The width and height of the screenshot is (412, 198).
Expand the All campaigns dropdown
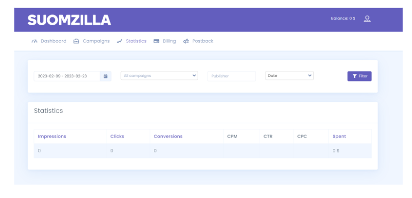159,75
